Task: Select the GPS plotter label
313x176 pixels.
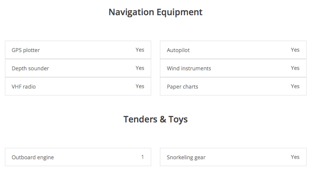Action: point(25,50)
